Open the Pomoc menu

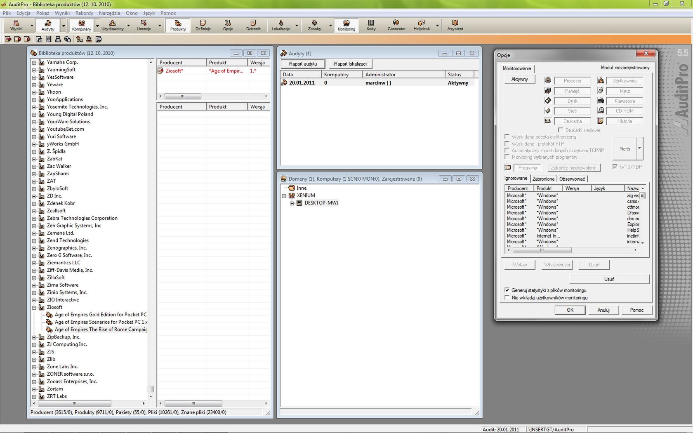pos(168,13)
